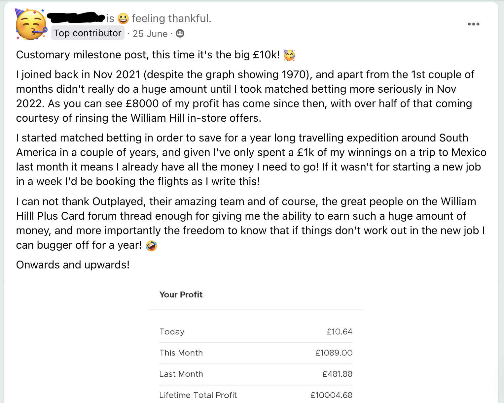Open the Your Profit screenshot image
This screenshot has width=504, height=403.
pyautogui.click(x=256, y=343)
